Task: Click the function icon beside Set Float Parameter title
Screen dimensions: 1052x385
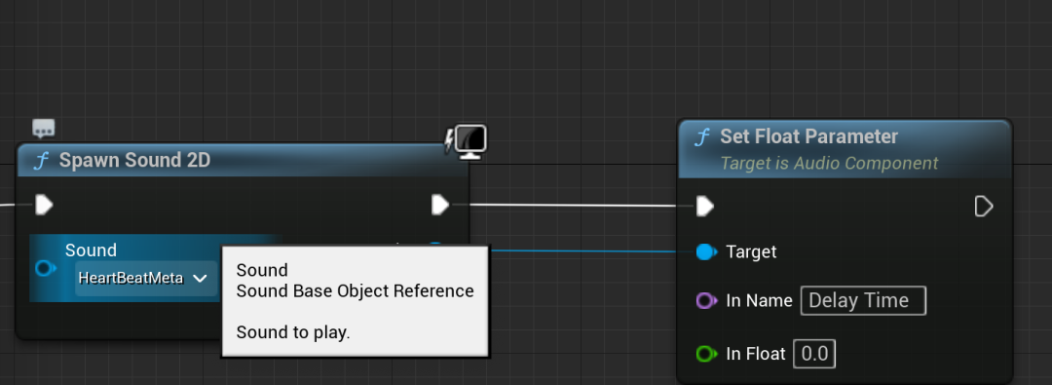Action: click(702, 137)
